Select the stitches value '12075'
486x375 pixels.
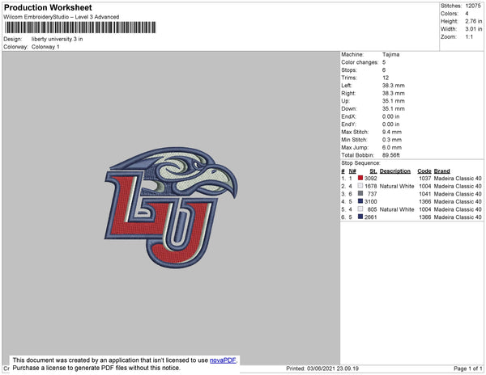(x=473, y=6)
